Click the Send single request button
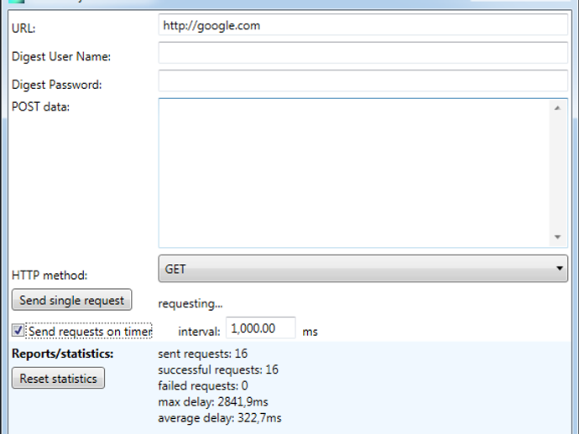This screenshot has width=579, height=434. 71,300
